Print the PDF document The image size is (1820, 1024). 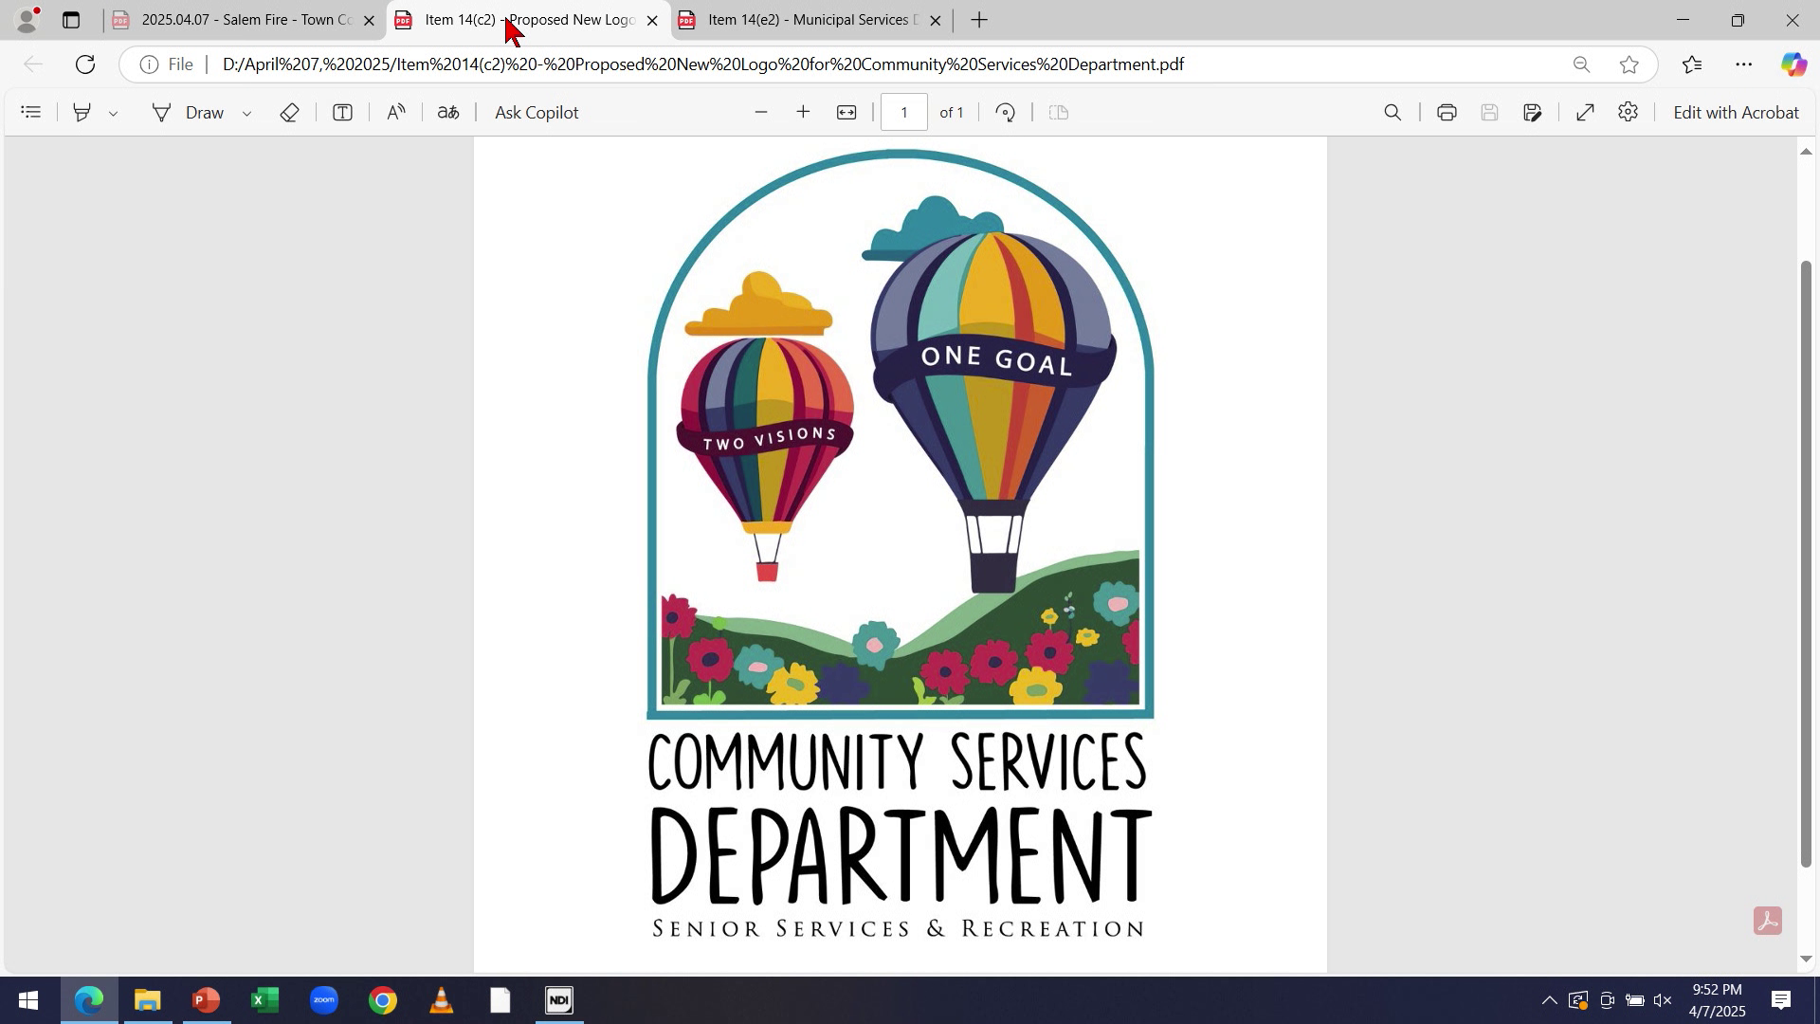coord(1447,112)
